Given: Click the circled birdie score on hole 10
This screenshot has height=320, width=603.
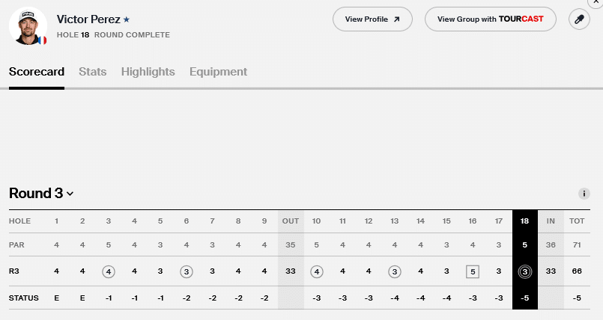Looking at the screenshot, I should (316, 271).
